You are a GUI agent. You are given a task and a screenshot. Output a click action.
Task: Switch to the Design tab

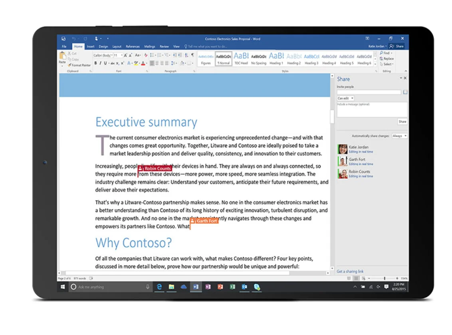[103, 46]
